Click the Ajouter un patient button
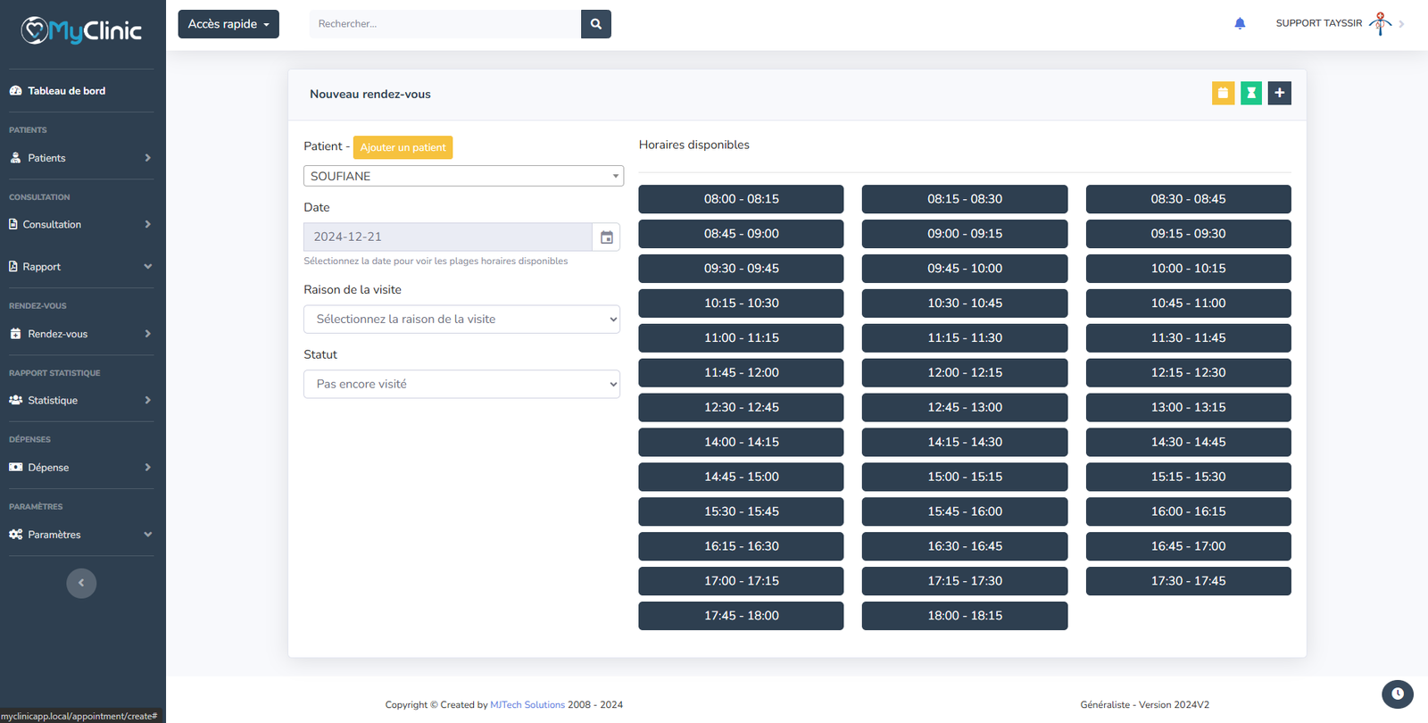Viewport: 1428px width, 723px height. [x=403, y=147]
